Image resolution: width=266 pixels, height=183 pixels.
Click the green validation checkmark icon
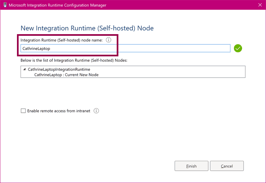[x=238, y=48]
